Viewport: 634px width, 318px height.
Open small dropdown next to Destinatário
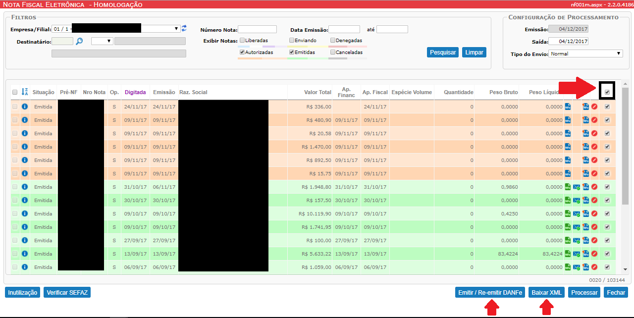102,41
